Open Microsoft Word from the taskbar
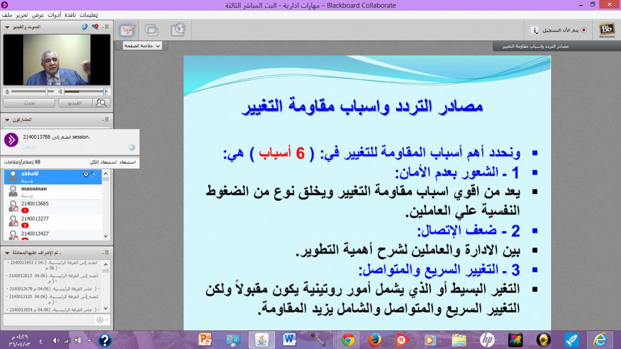This screenshot has width=621, height=349. pos(290,340)
